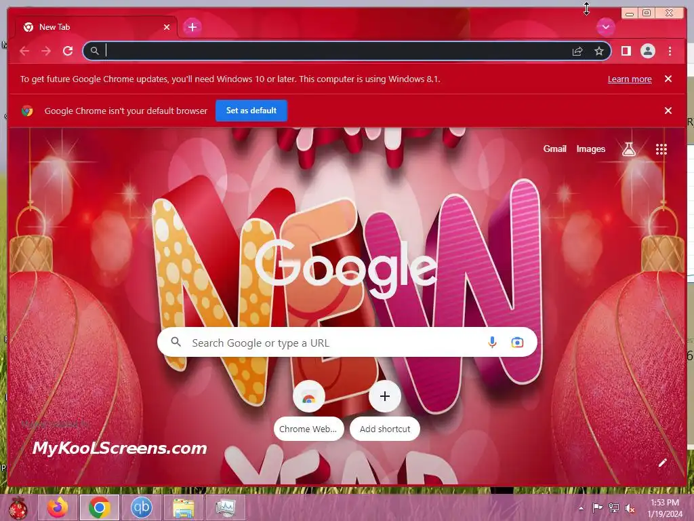Open the Chrome three-dot menu
The image size is (694, 521).
pyautogui.click(x=670, y=51)
